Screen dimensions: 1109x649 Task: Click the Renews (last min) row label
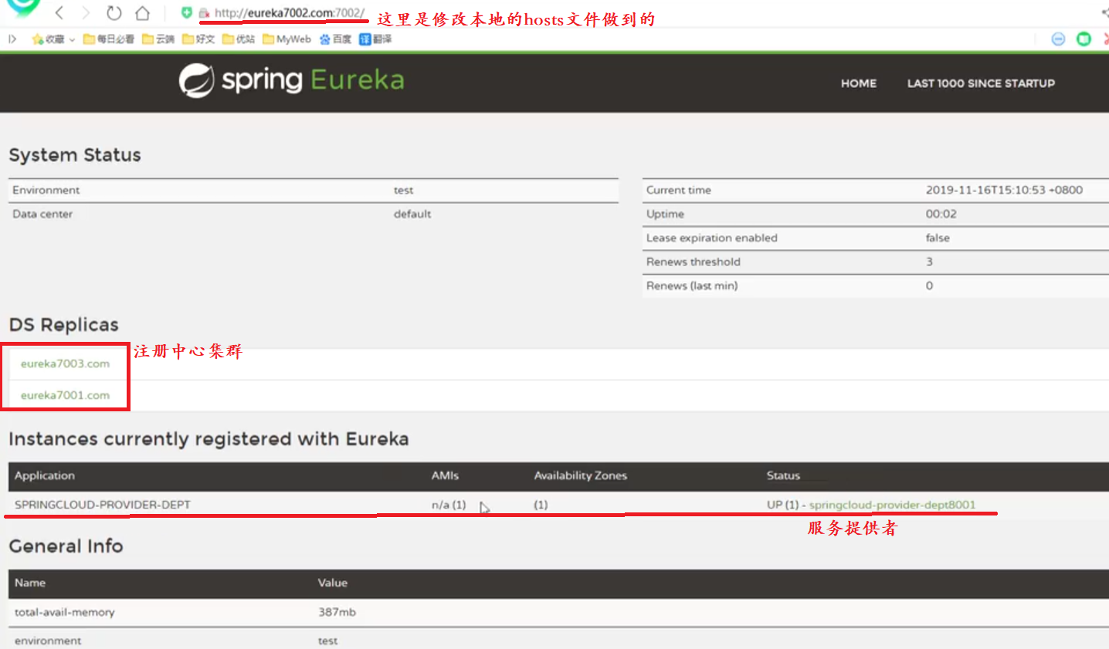692,286
